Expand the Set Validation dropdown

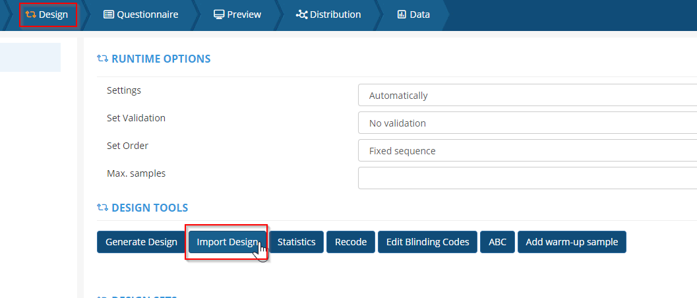(x=527, y=123)
